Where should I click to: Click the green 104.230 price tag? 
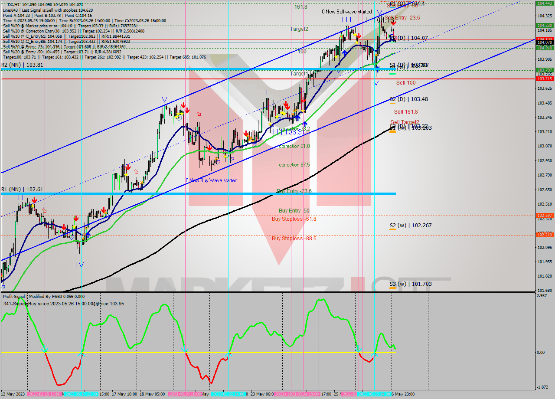click(x=545, y=26)
